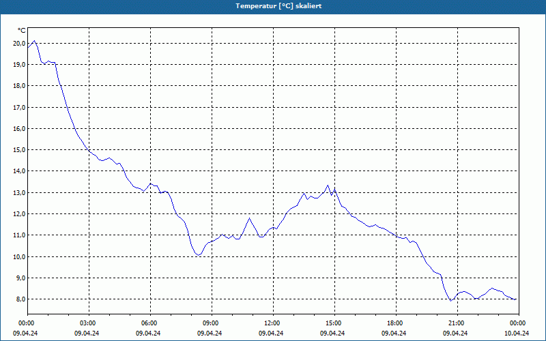
Task: Click the '17,0' y-axis label
Action: pos(19,108)
